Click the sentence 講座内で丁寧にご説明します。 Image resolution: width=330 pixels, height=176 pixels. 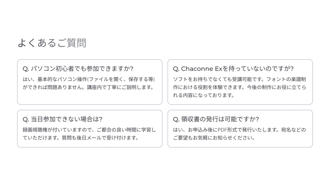[121, 88]
